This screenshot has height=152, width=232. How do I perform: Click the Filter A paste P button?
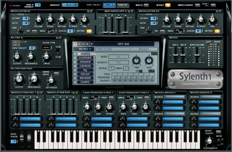click(60, 38)
